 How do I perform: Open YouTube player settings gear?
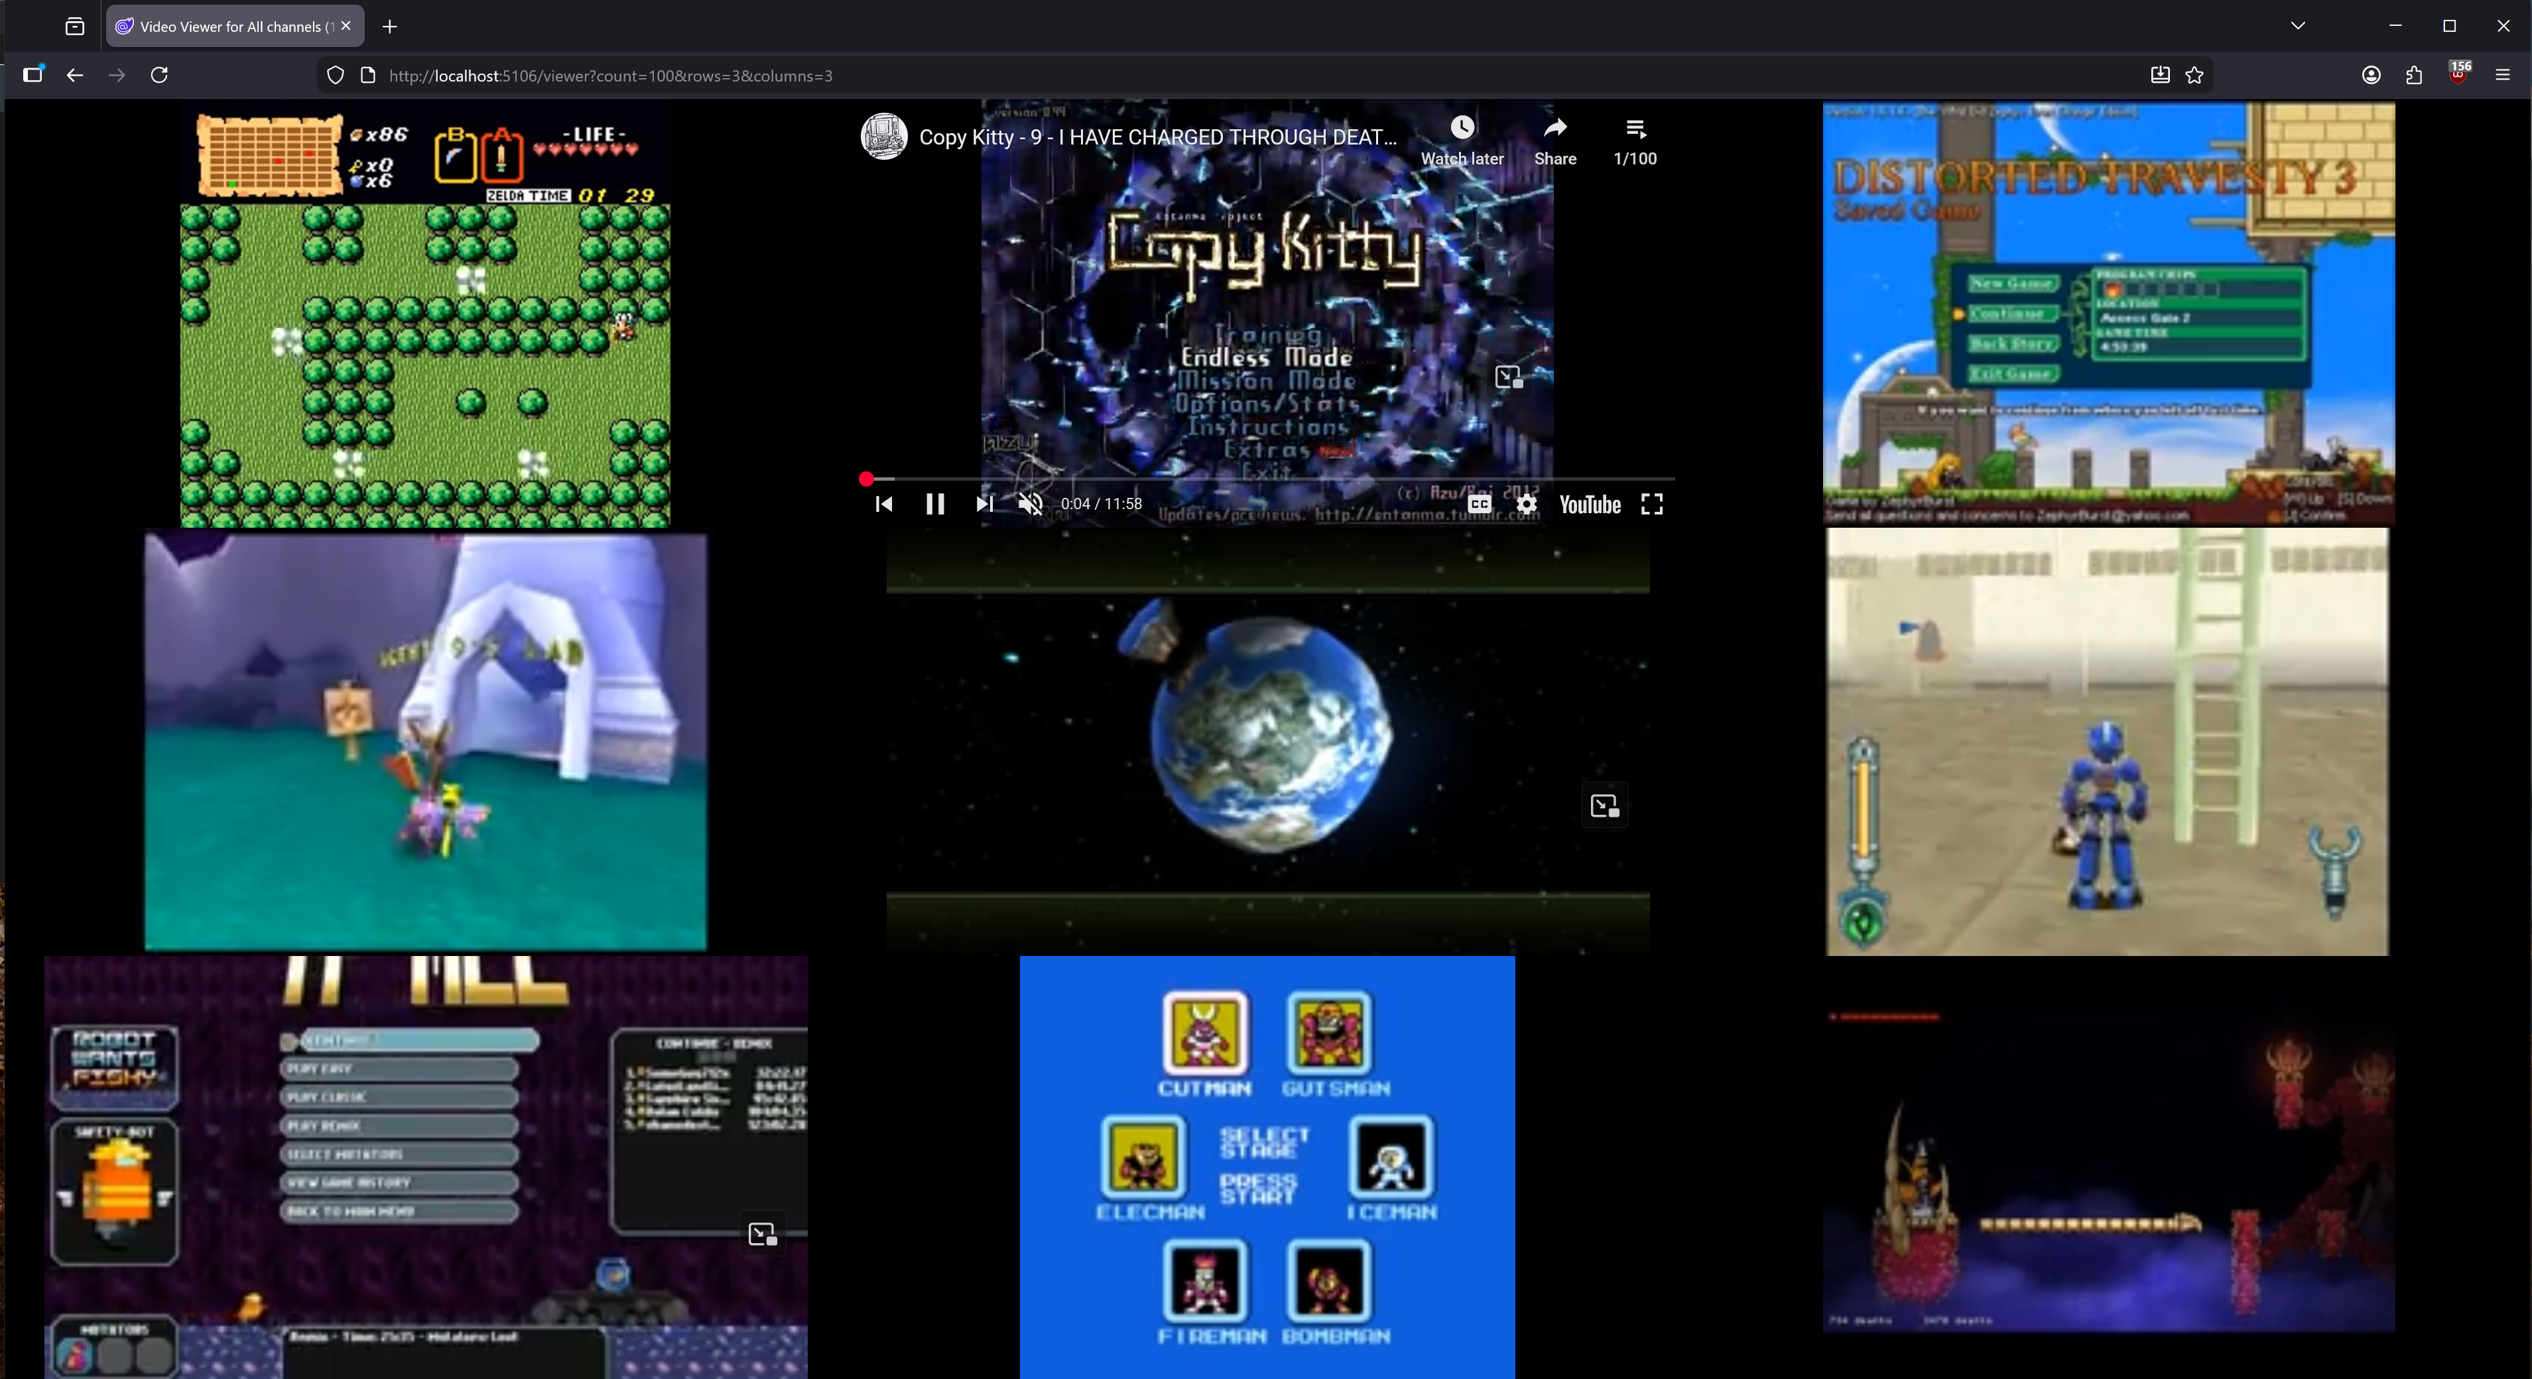pos(1525,505)
